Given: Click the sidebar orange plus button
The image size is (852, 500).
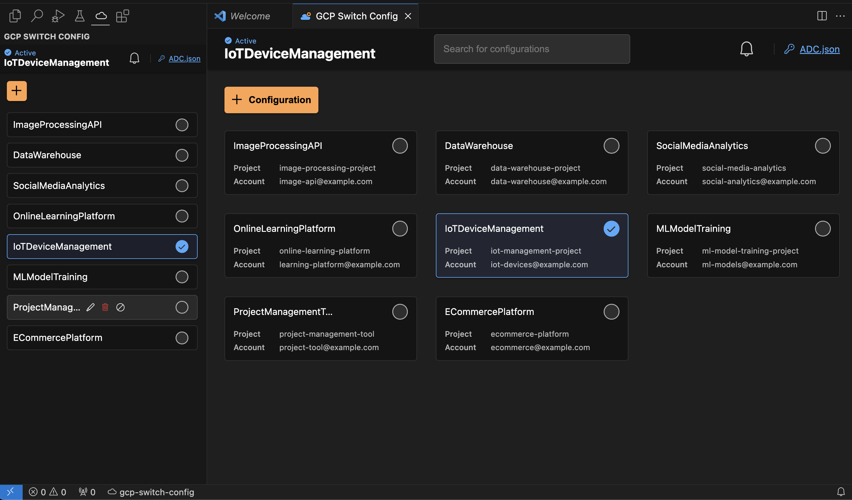Looking at the screenshot, I should [17, 91].
